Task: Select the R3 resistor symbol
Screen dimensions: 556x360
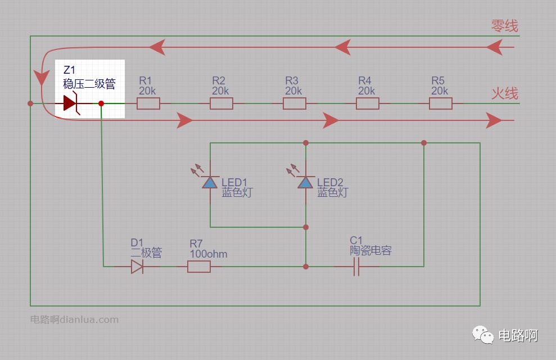Action: [295, 103]
